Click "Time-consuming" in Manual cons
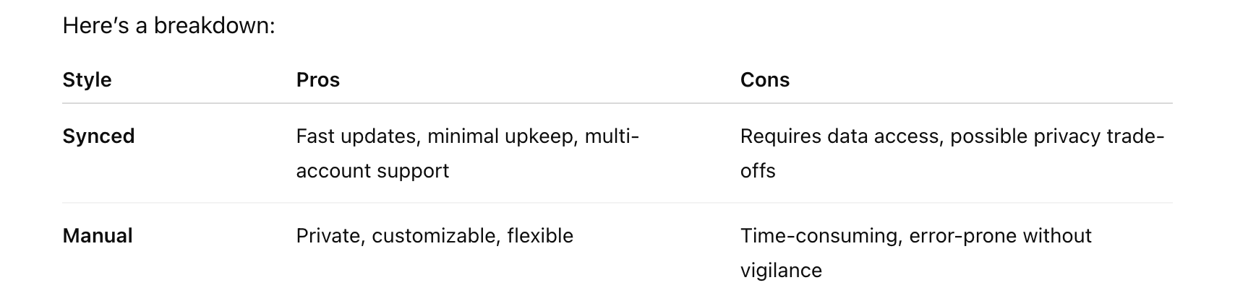1248x306 pixels. tap(820, 236)
